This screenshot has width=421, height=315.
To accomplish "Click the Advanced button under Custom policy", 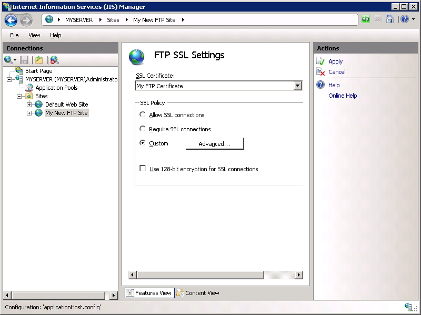I will pos(215,142).
